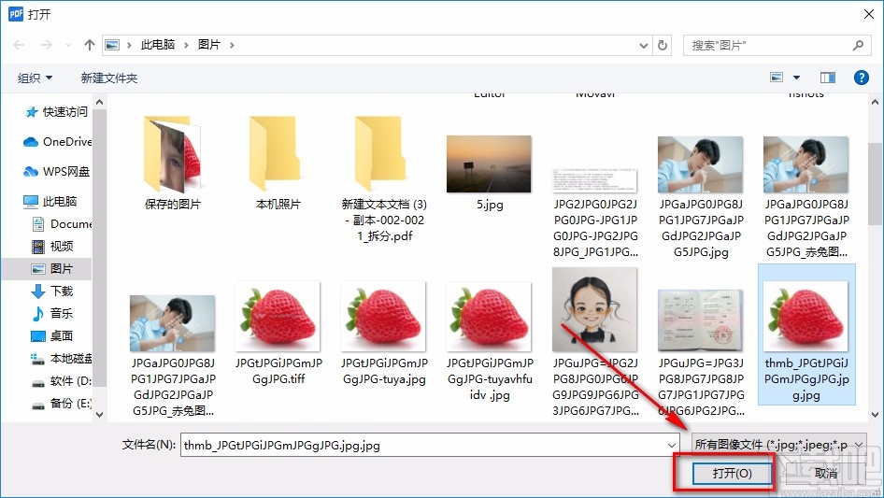Select 新建文本文档 (3) 拆分.pdf item
Screen dimensions: 884x498
tap(384, 179)
